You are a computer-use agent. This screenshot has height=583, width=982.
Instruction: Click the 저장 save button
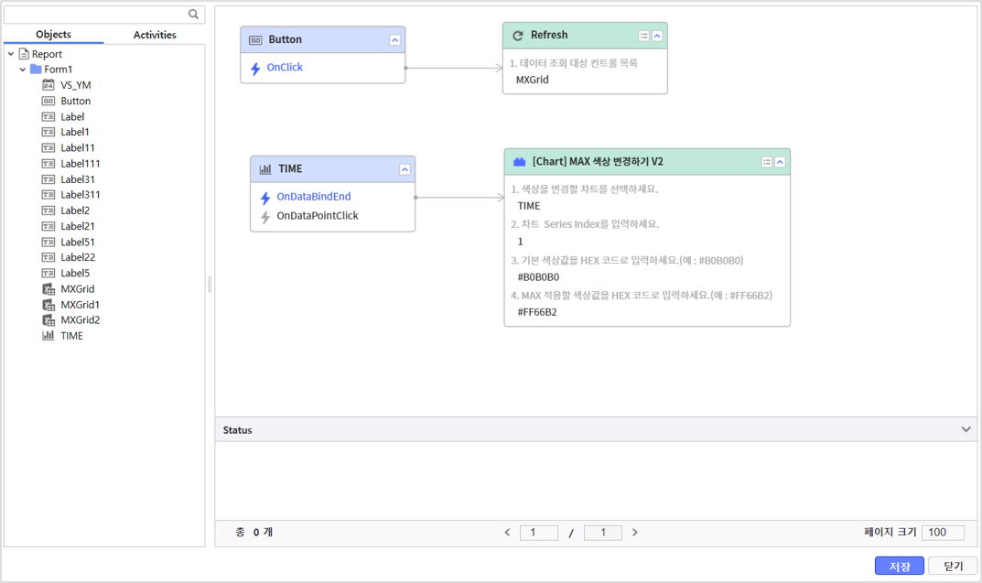pyautogui.click(x=899, y=567)
